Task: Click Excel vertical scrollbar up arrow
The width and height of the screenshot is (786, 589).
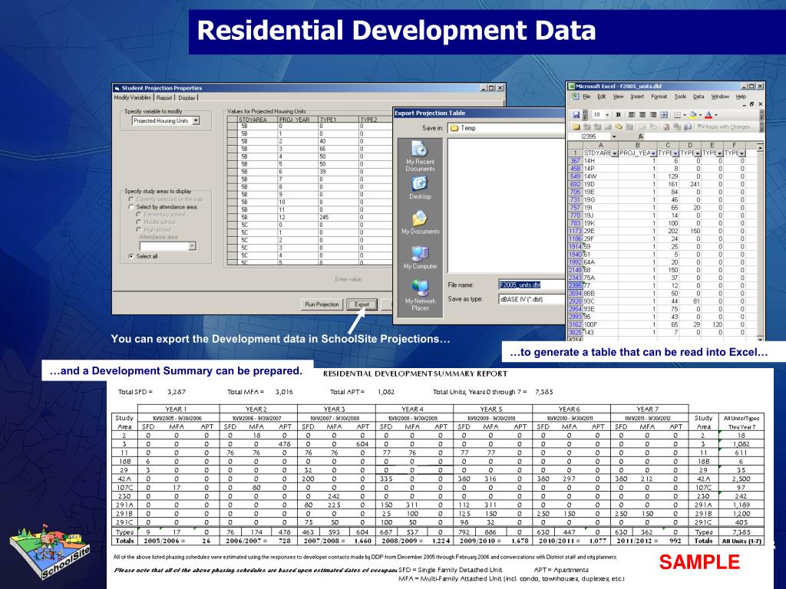Action: coord(760,148)
